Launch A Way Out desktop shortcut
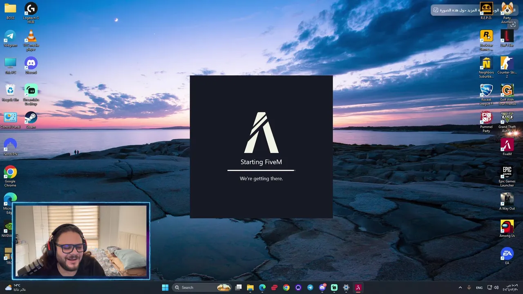This screenshot has height=294, width=523. (507, 202)
